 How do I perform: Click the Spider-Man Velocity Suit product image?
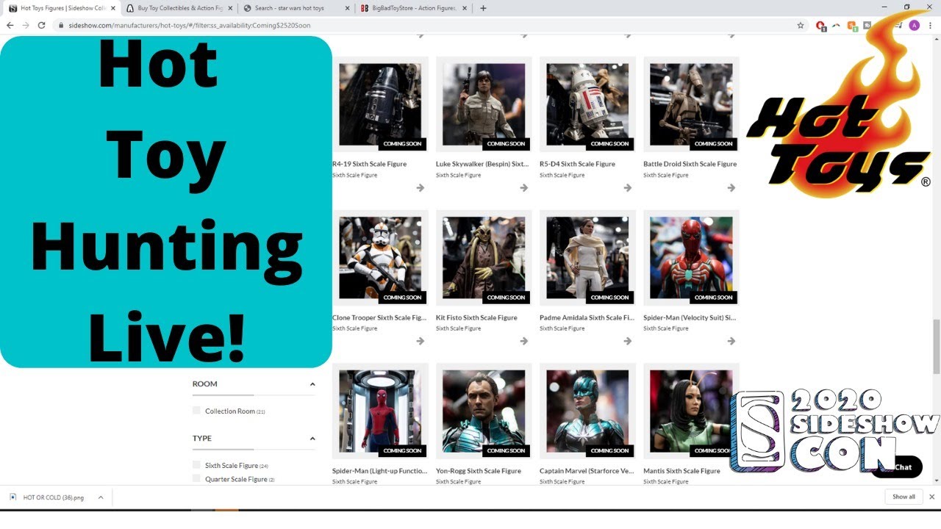[x=691, y=258]
